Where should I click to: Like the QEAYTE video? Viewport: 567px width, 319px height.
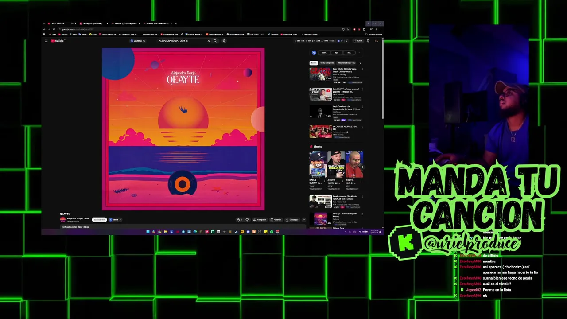(x=239, y=220)
